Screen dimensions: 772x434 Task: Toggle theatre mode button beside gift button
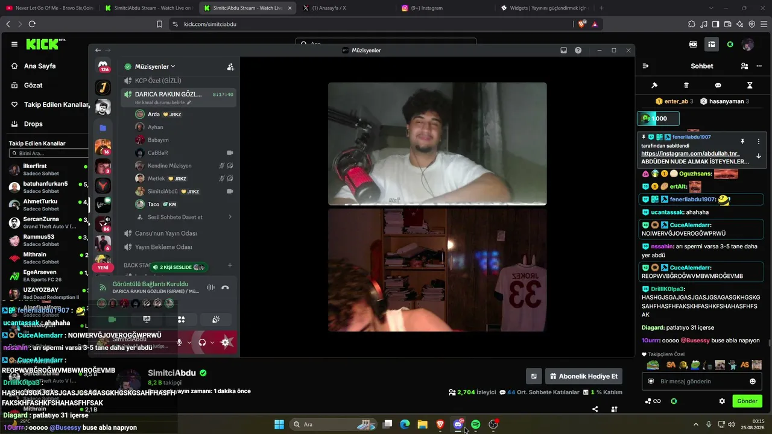coord(534,377)
